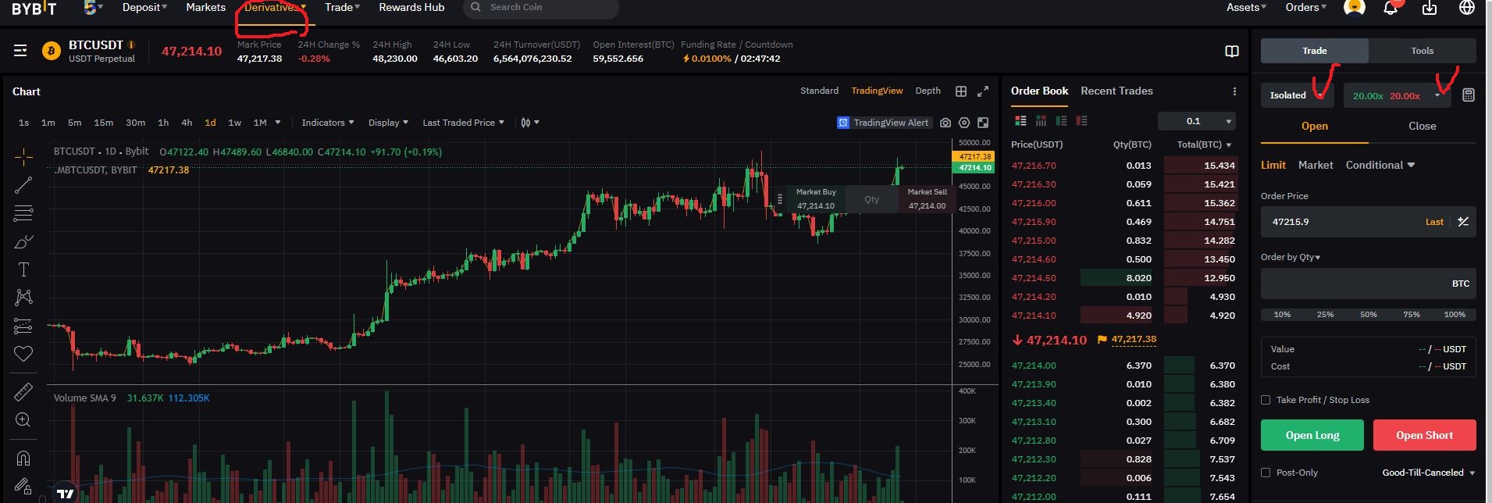Select the text annotation tool
This screenshot has height=503, width=1492.
[x=23, y=269]
